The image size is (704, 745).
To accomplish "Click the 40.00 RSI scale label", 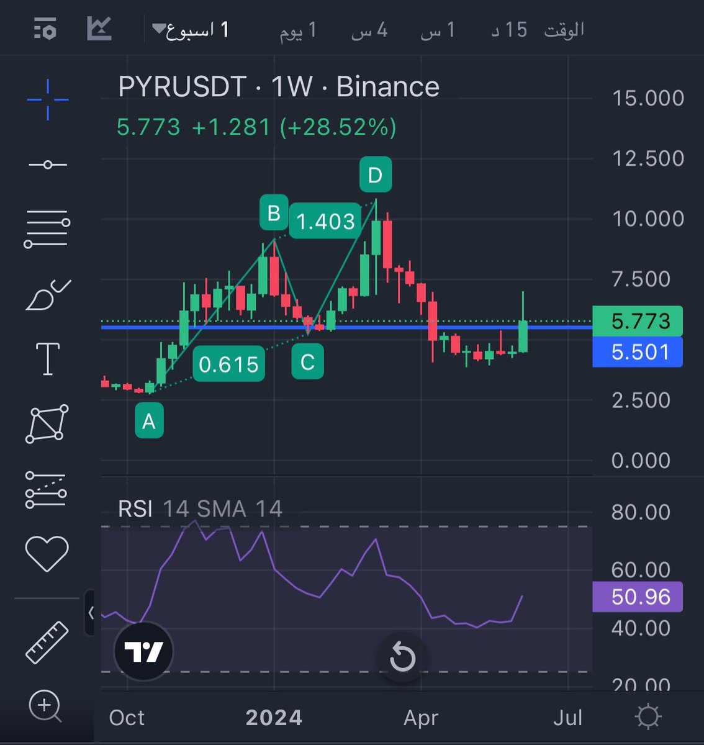I will [641, 628].
